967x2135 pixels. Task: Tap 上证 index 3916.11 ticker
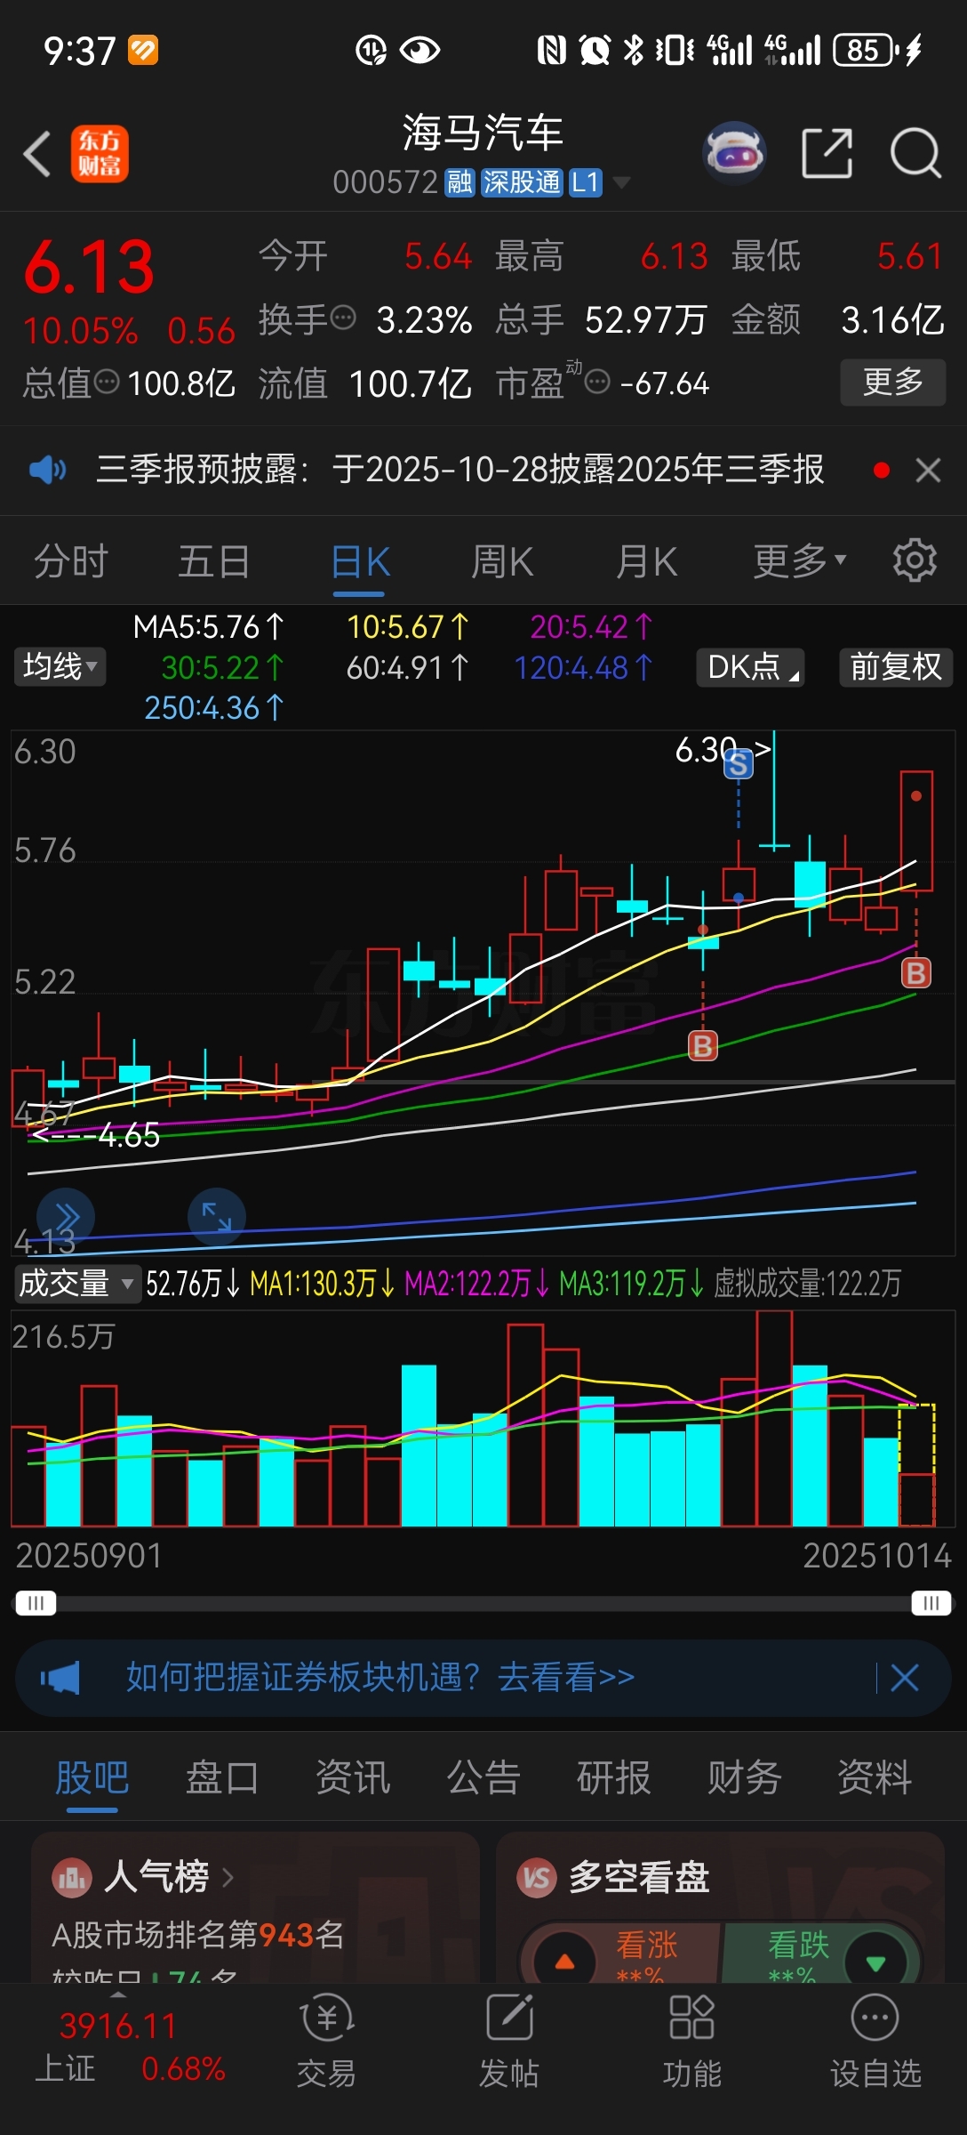(x=130, y=2046)
